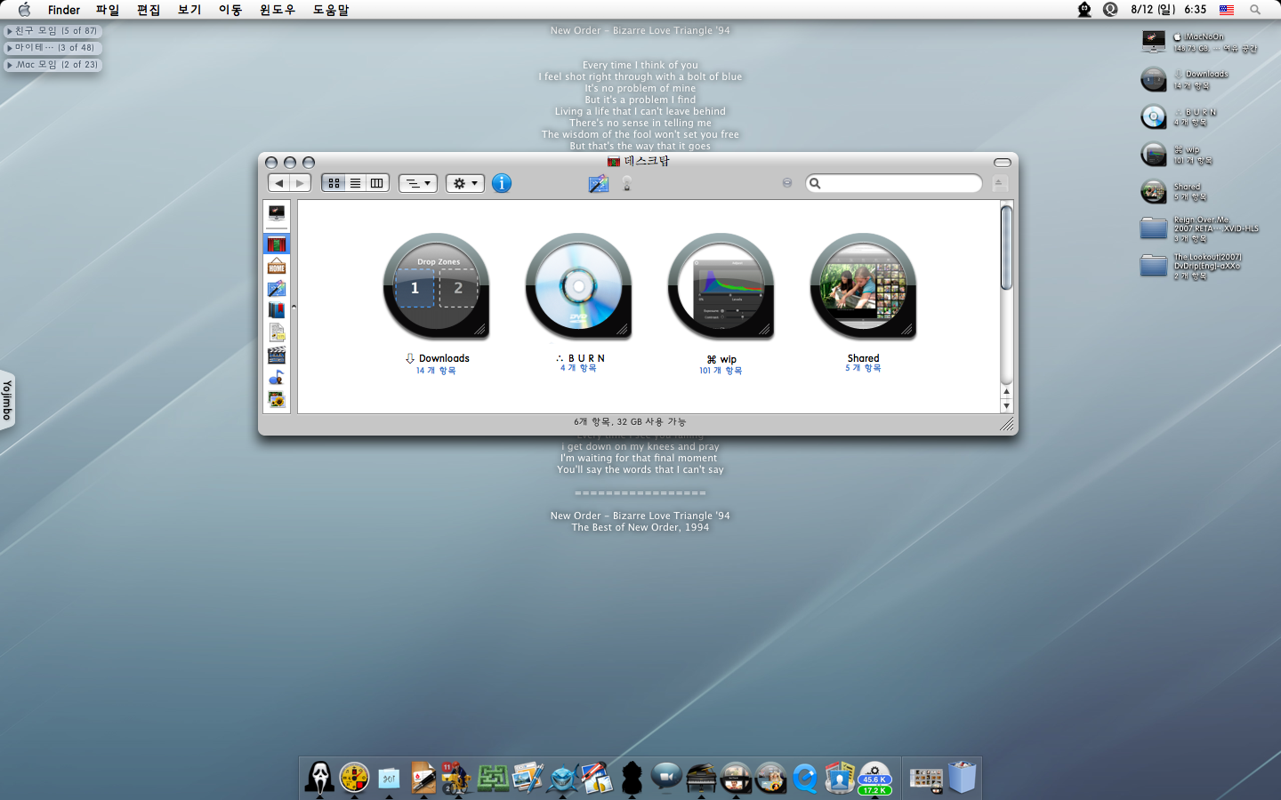1281x800 pixels.
Task: Click the scroll down arrow in Finder window
Action: 1007,406
